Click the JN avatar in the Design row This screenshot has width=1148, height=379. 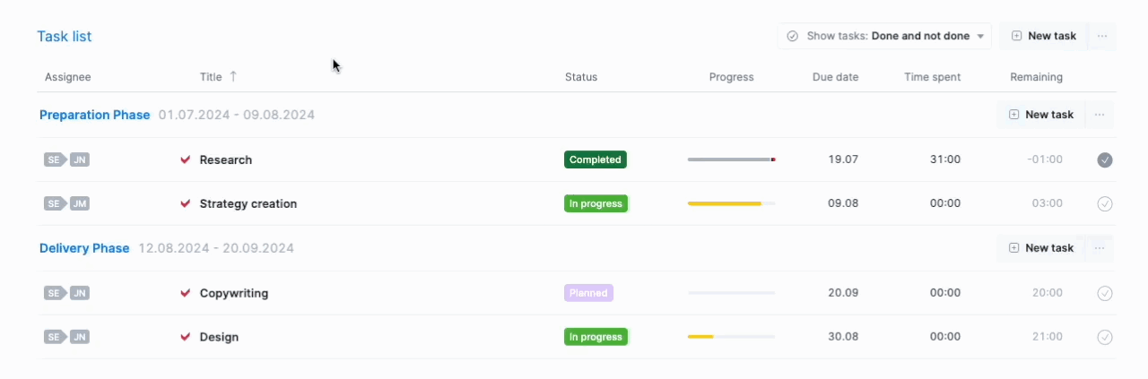(80, 337)
